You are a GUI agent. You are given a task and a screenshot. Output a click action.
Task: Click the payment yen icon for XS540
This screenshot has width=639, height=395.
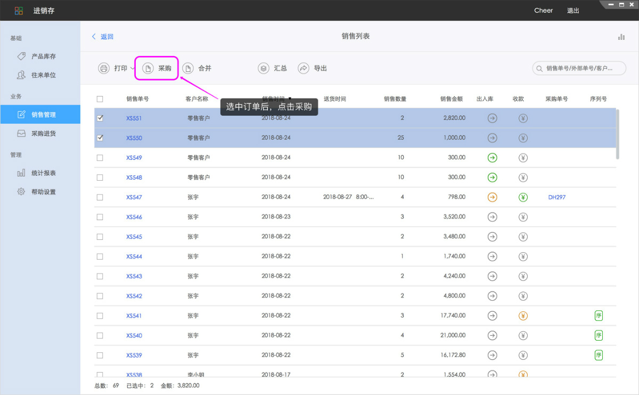523,335
